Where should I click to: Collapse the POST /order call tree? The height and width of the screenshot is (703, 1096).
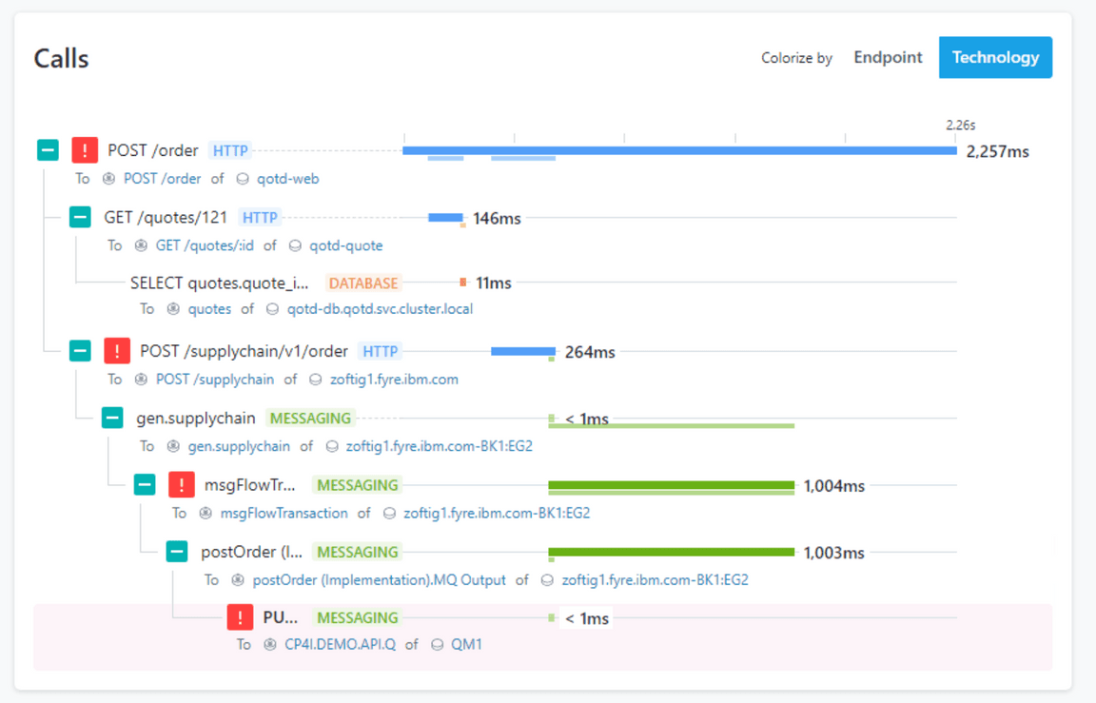point(49,149)
